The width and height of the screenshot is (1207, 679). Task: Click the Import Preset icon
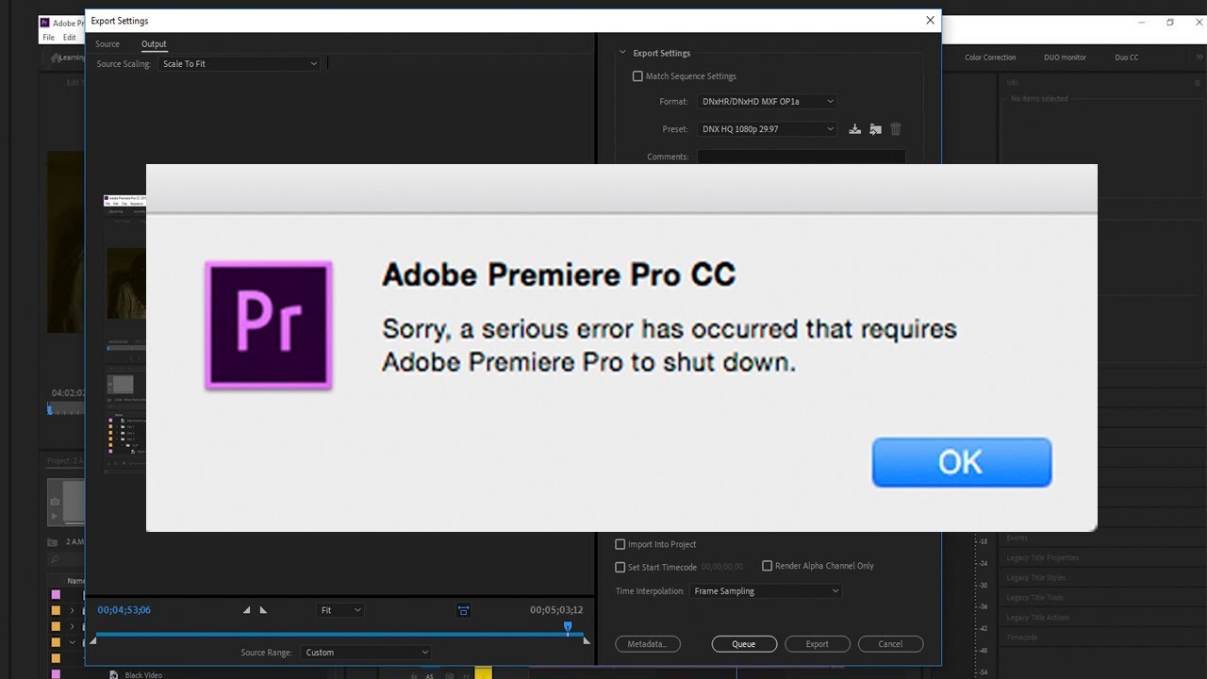click(875, 129)
